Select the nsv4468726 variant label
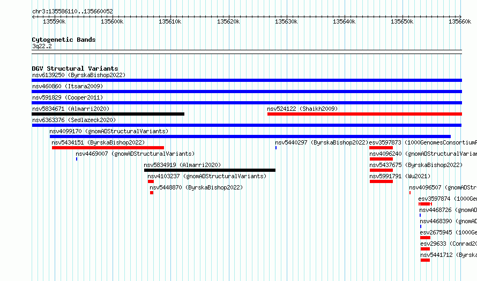 tap(448, 210)
